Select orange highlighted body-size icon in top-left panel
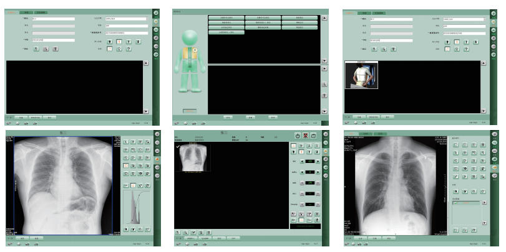The image size is (506, 252). (x=119, y=42)
